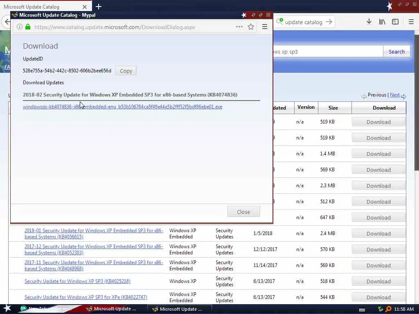Sort the table by Size column

pyautogui.click(x=333, y=108)
